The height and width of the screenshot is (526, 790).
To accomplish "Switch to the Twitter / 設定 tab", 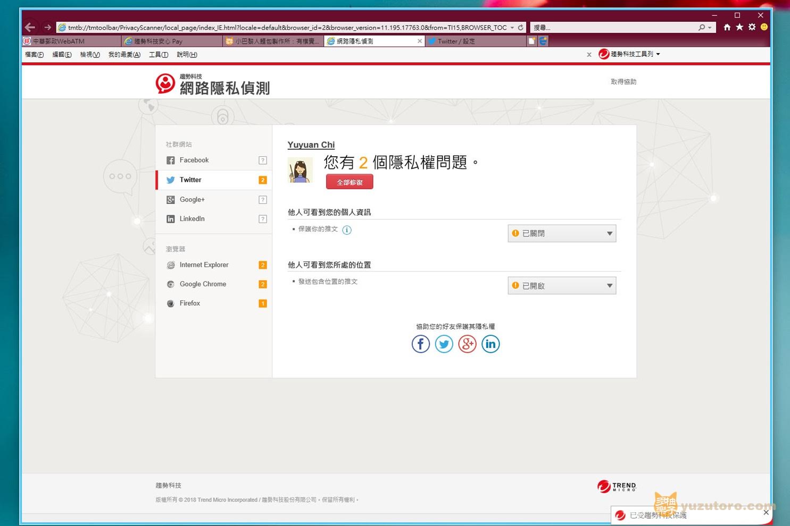I will [x=476, y=41].
